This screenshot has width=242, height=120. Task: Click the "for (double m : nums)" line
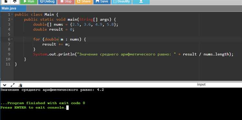coord(59,39)
